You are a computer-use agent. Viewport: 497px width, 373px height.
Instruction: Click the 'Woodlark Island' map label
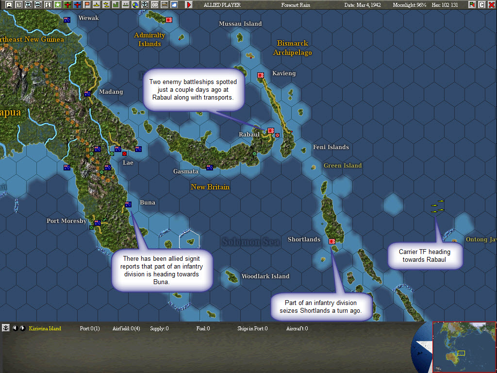(x=265, y=276)
